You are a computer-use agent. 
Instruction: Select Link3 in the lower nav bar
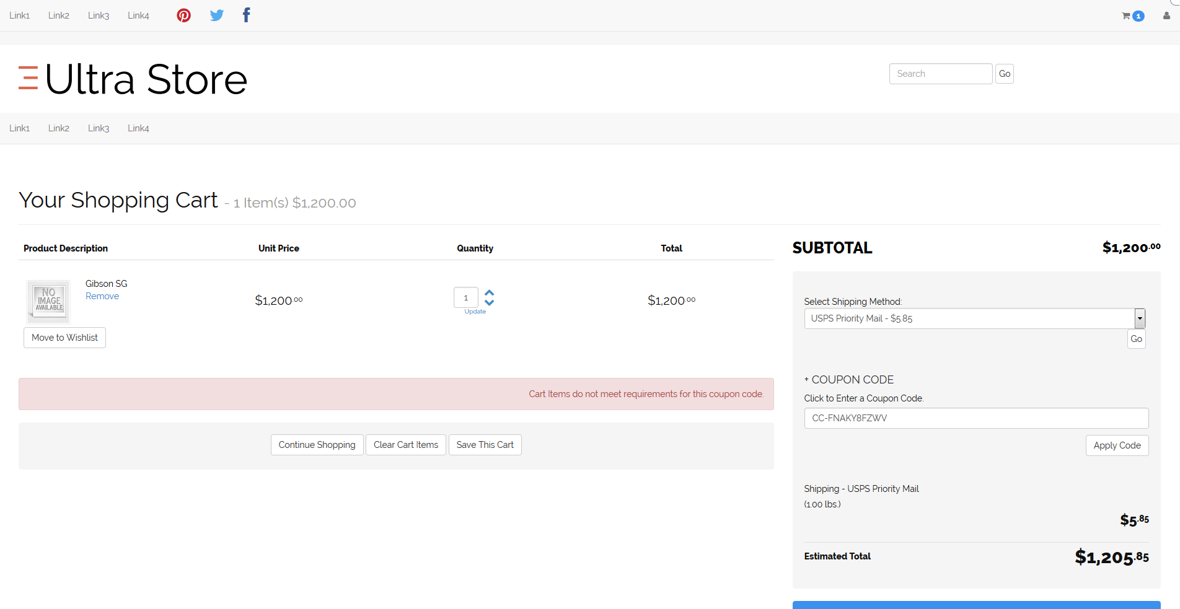tap(99, 128)
